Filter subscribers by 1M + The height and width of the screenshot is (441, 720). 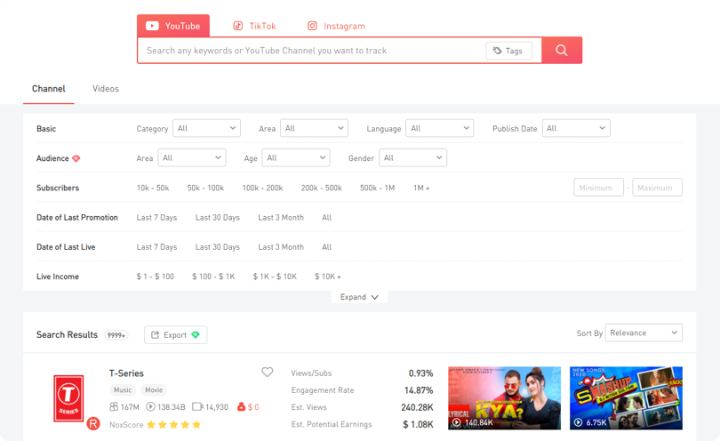coord(421,188)
